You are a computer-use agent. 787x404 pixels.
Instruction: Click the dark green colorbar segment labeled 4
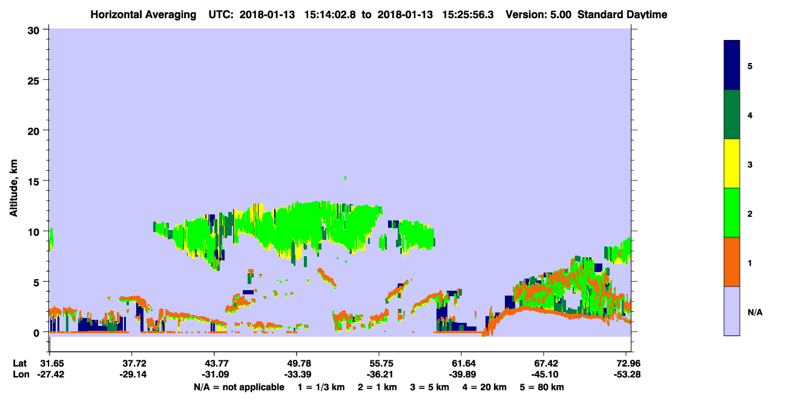732,114
